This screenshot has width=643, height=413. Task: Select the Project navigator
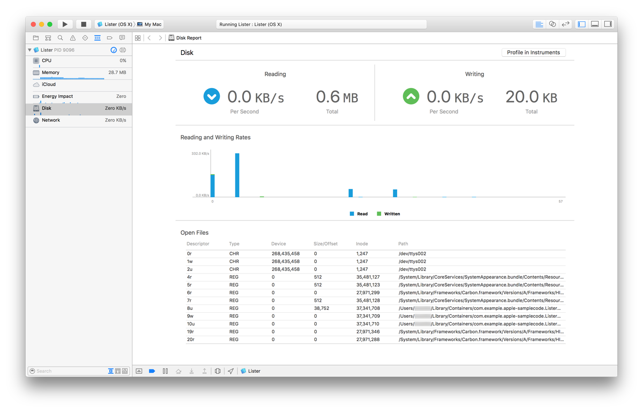click(35, 38)
